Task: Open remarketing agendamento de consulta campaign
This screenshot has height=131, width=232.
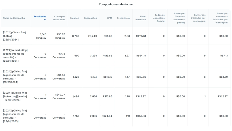Action: pos(15,55)
